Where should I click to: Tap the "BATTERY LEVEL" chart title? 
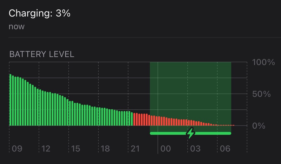click(x=42, y=54)
